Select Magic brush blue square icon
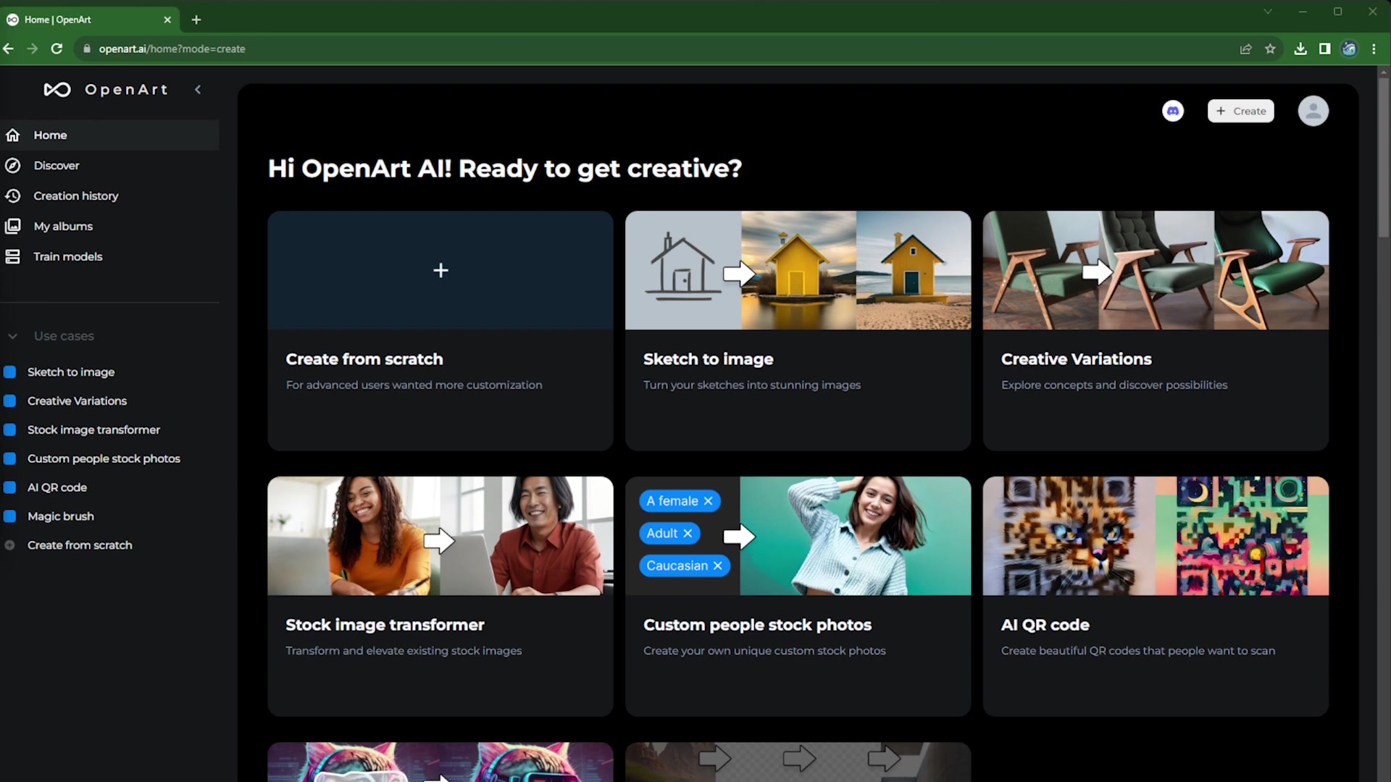The width and height of the screenshot is (1391, 782). point(10,517)
